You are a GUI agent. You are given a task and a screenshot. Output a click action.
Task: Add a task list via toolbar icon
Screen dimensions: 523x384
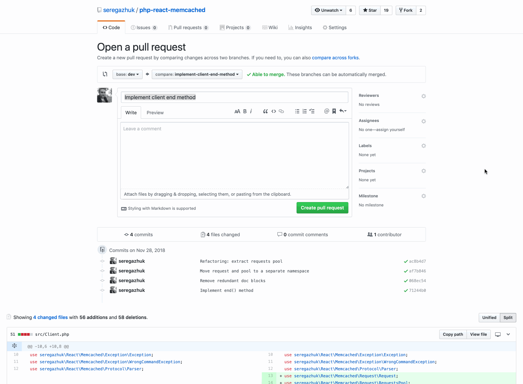point(312,111)
